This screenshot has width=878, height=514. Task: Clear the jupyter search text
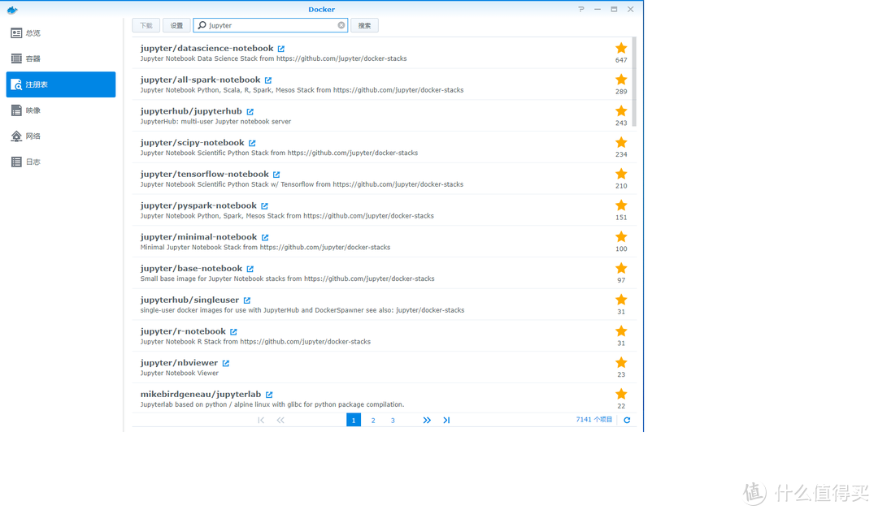[x=341, y=26]
